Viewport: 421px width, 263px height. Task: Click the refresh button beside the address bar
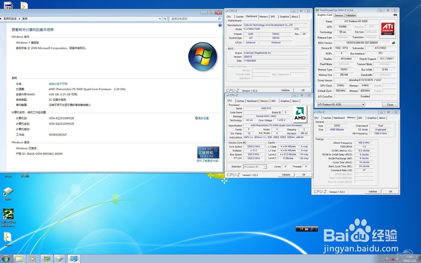pos(165,19)
